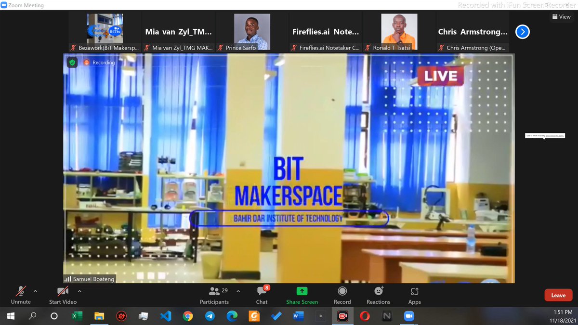Open the dark square app on taskbar
578x325 pixels.
click(x=321, y=316)
